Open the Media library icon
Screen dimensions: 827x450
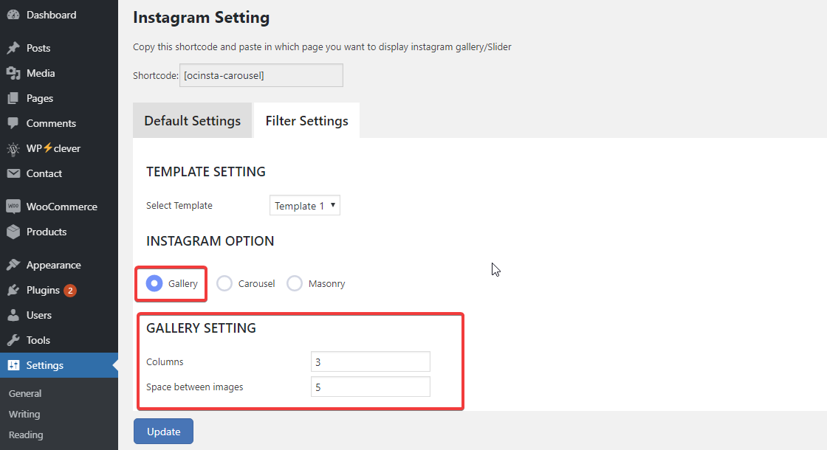[x=13, y=73]
